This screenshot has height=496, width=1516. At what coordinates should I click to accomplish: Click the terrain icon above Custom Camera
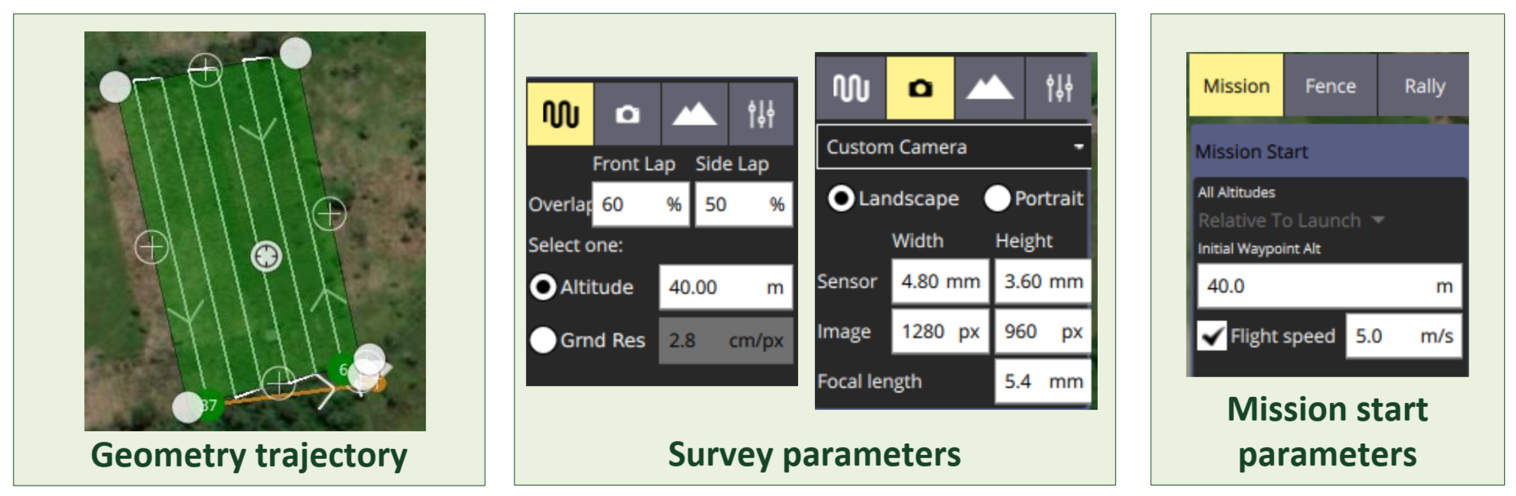(x=990, y=88)
